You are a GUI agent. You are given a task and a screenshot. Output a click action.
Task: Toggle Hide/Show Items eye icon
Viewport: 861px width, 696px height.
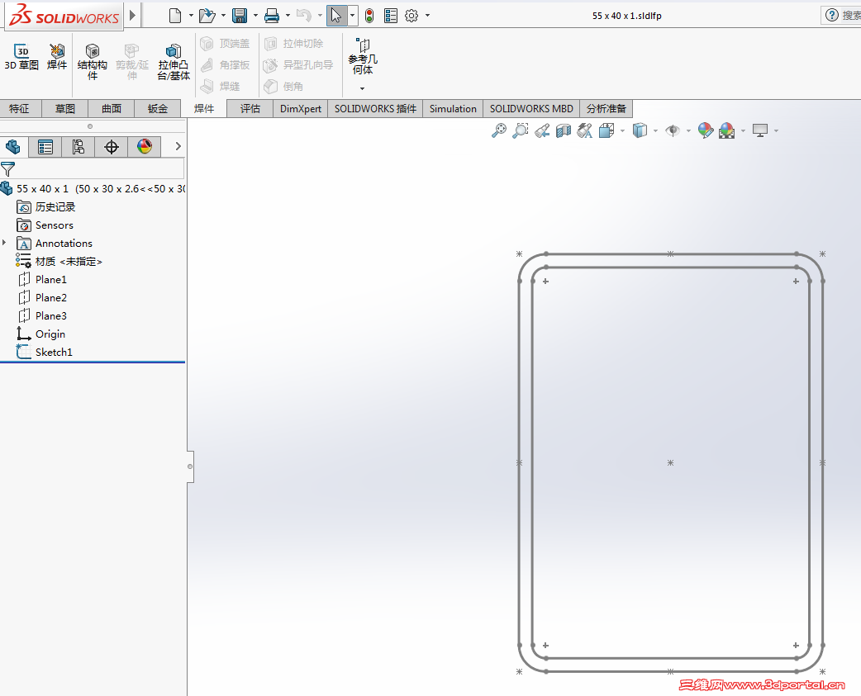click(673, 130)
